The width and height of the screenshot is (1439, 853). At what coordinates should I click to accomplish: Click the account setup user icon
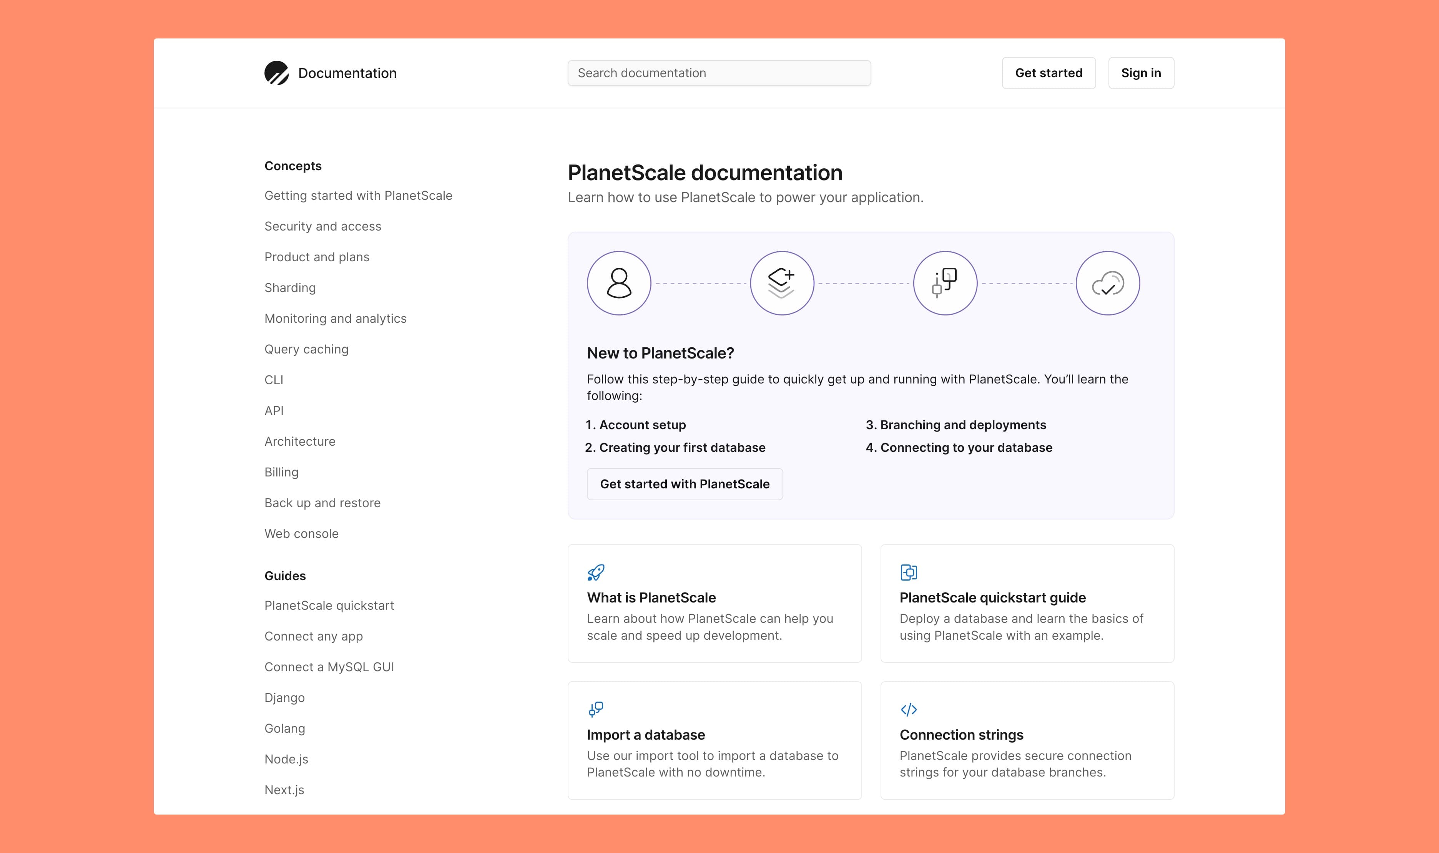618,283
